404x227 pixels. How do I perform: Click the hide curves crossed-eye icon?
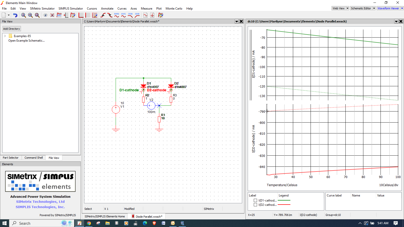click(x=52, y=15)
